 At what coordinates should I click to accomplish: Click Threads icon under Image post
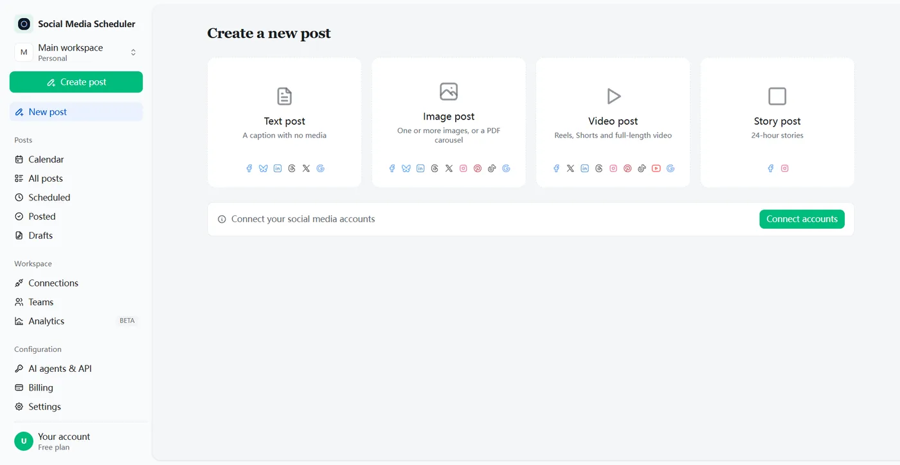click(x=435, y=168)
